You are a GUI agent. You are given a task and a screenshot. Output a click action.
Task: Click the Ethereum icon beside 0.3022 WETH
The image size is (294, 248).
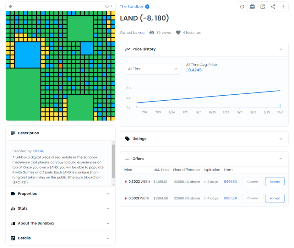point(126,182)
